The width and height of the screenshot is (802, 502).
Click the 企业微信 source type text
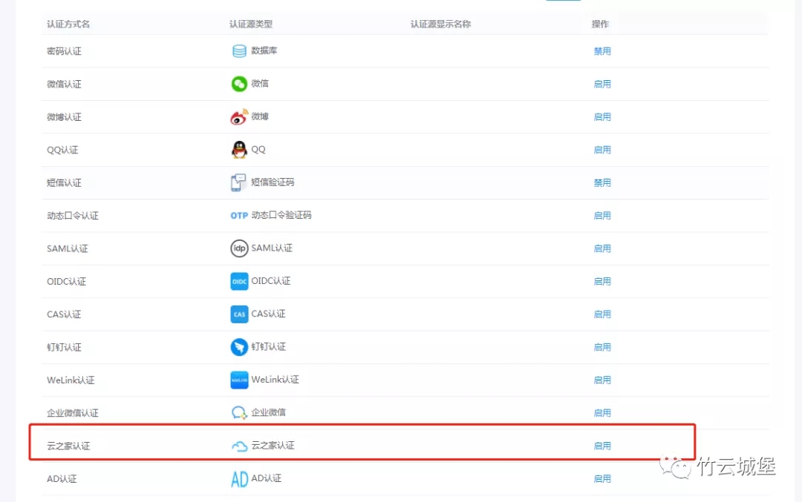[269, 412]
